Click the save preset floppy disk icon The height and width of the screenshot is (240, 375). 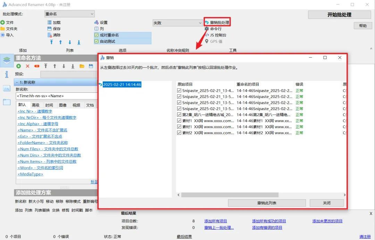(x=91, y=66)
